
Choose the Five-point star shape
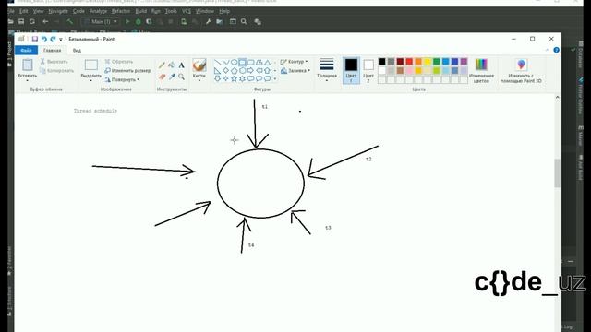pos(234,78)
